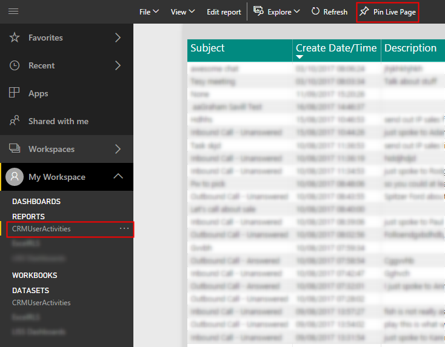Click the hamburger menu icon
445x347 pixels.
13,12
